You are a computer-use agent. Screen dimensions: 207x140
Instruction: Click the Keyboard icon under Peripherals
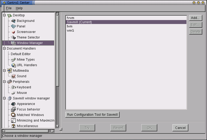13,87
